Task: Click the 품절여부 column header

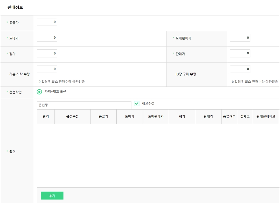Action: [x=229, y=116]
